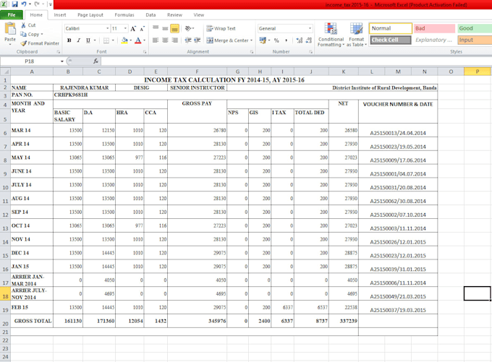492x362 pixels.
Task: Apply the Bad cell style
Action: [x=435, y=28]
